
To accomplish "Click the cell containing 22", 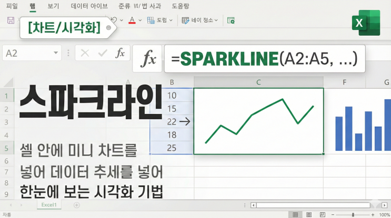I will [172, 122].
